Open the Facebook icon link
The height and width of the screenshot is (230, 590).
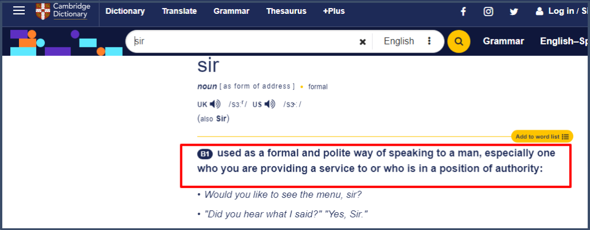click(463, 12)
